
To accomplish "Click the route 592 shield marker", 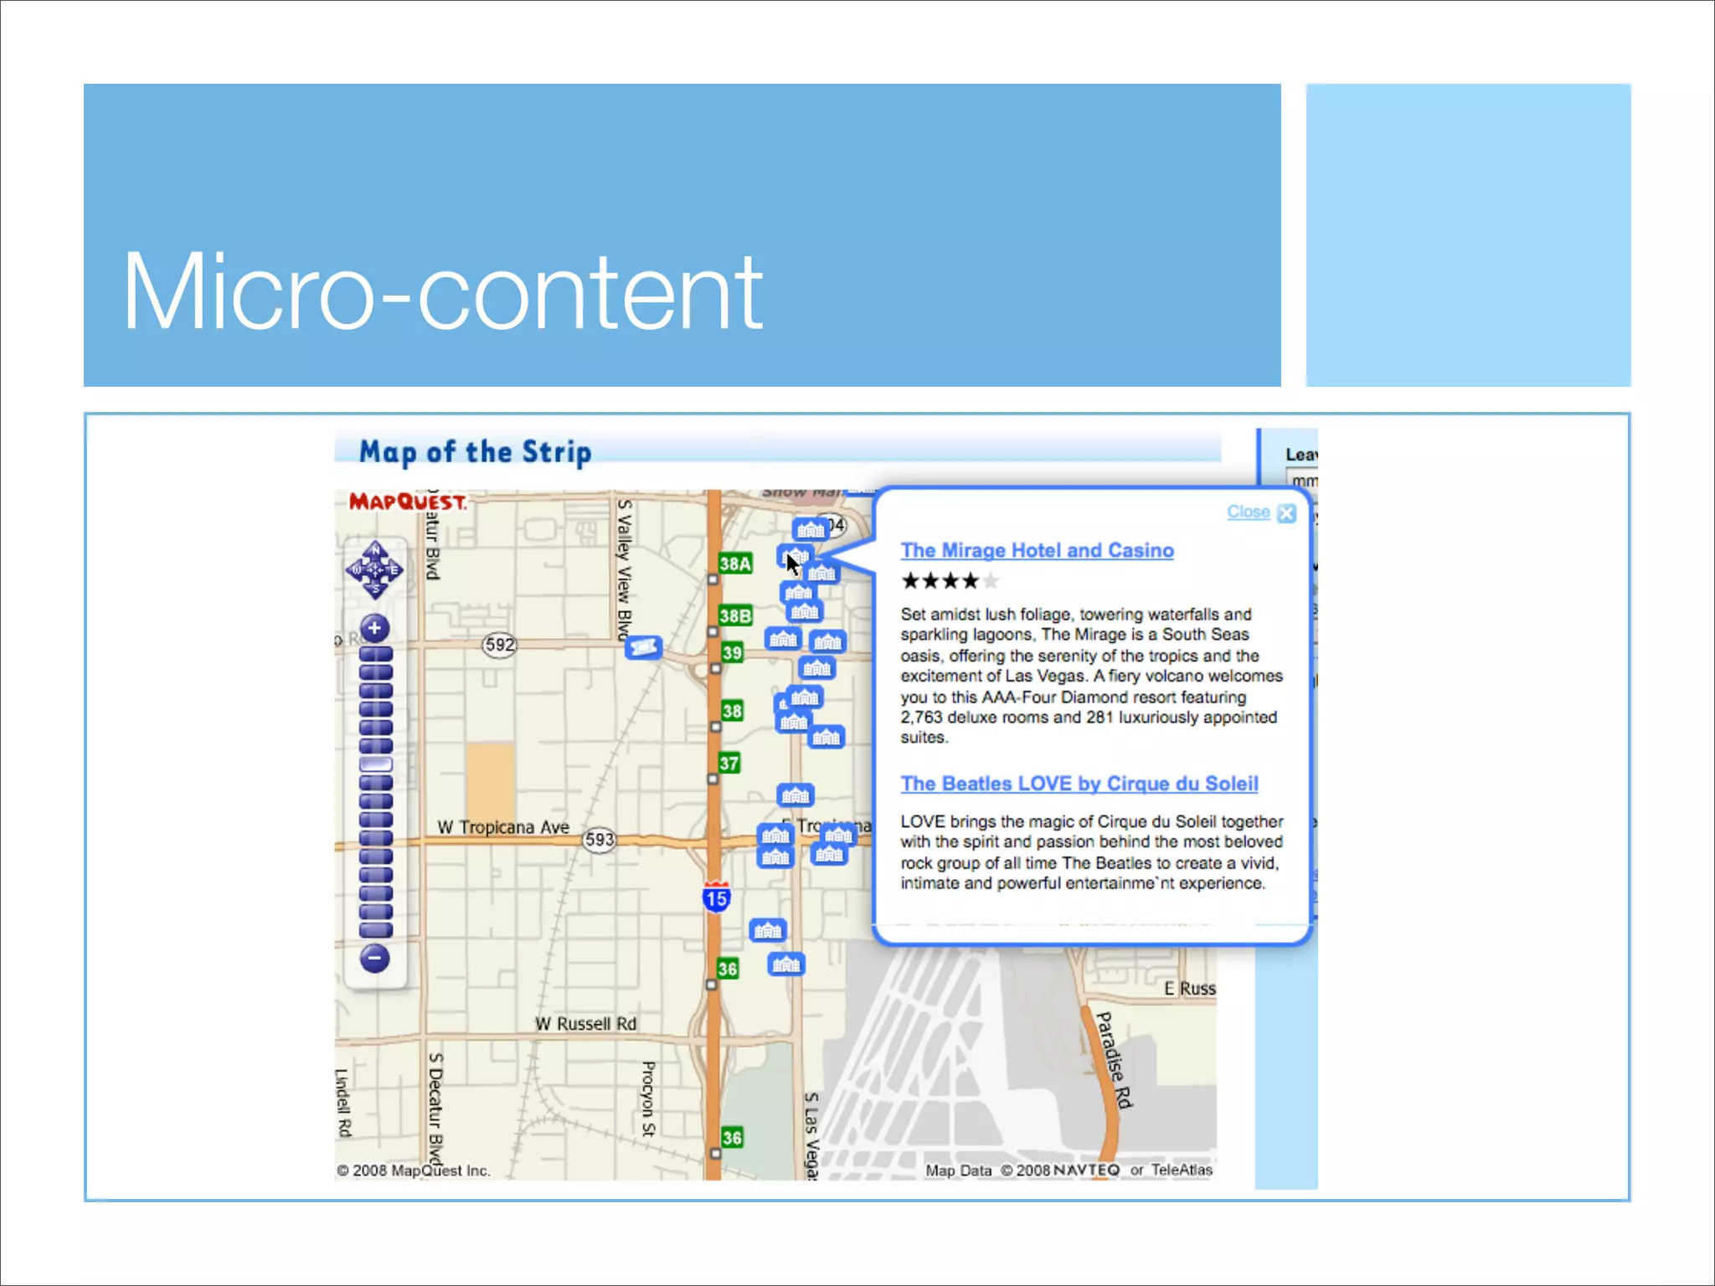I will [500, 645].
